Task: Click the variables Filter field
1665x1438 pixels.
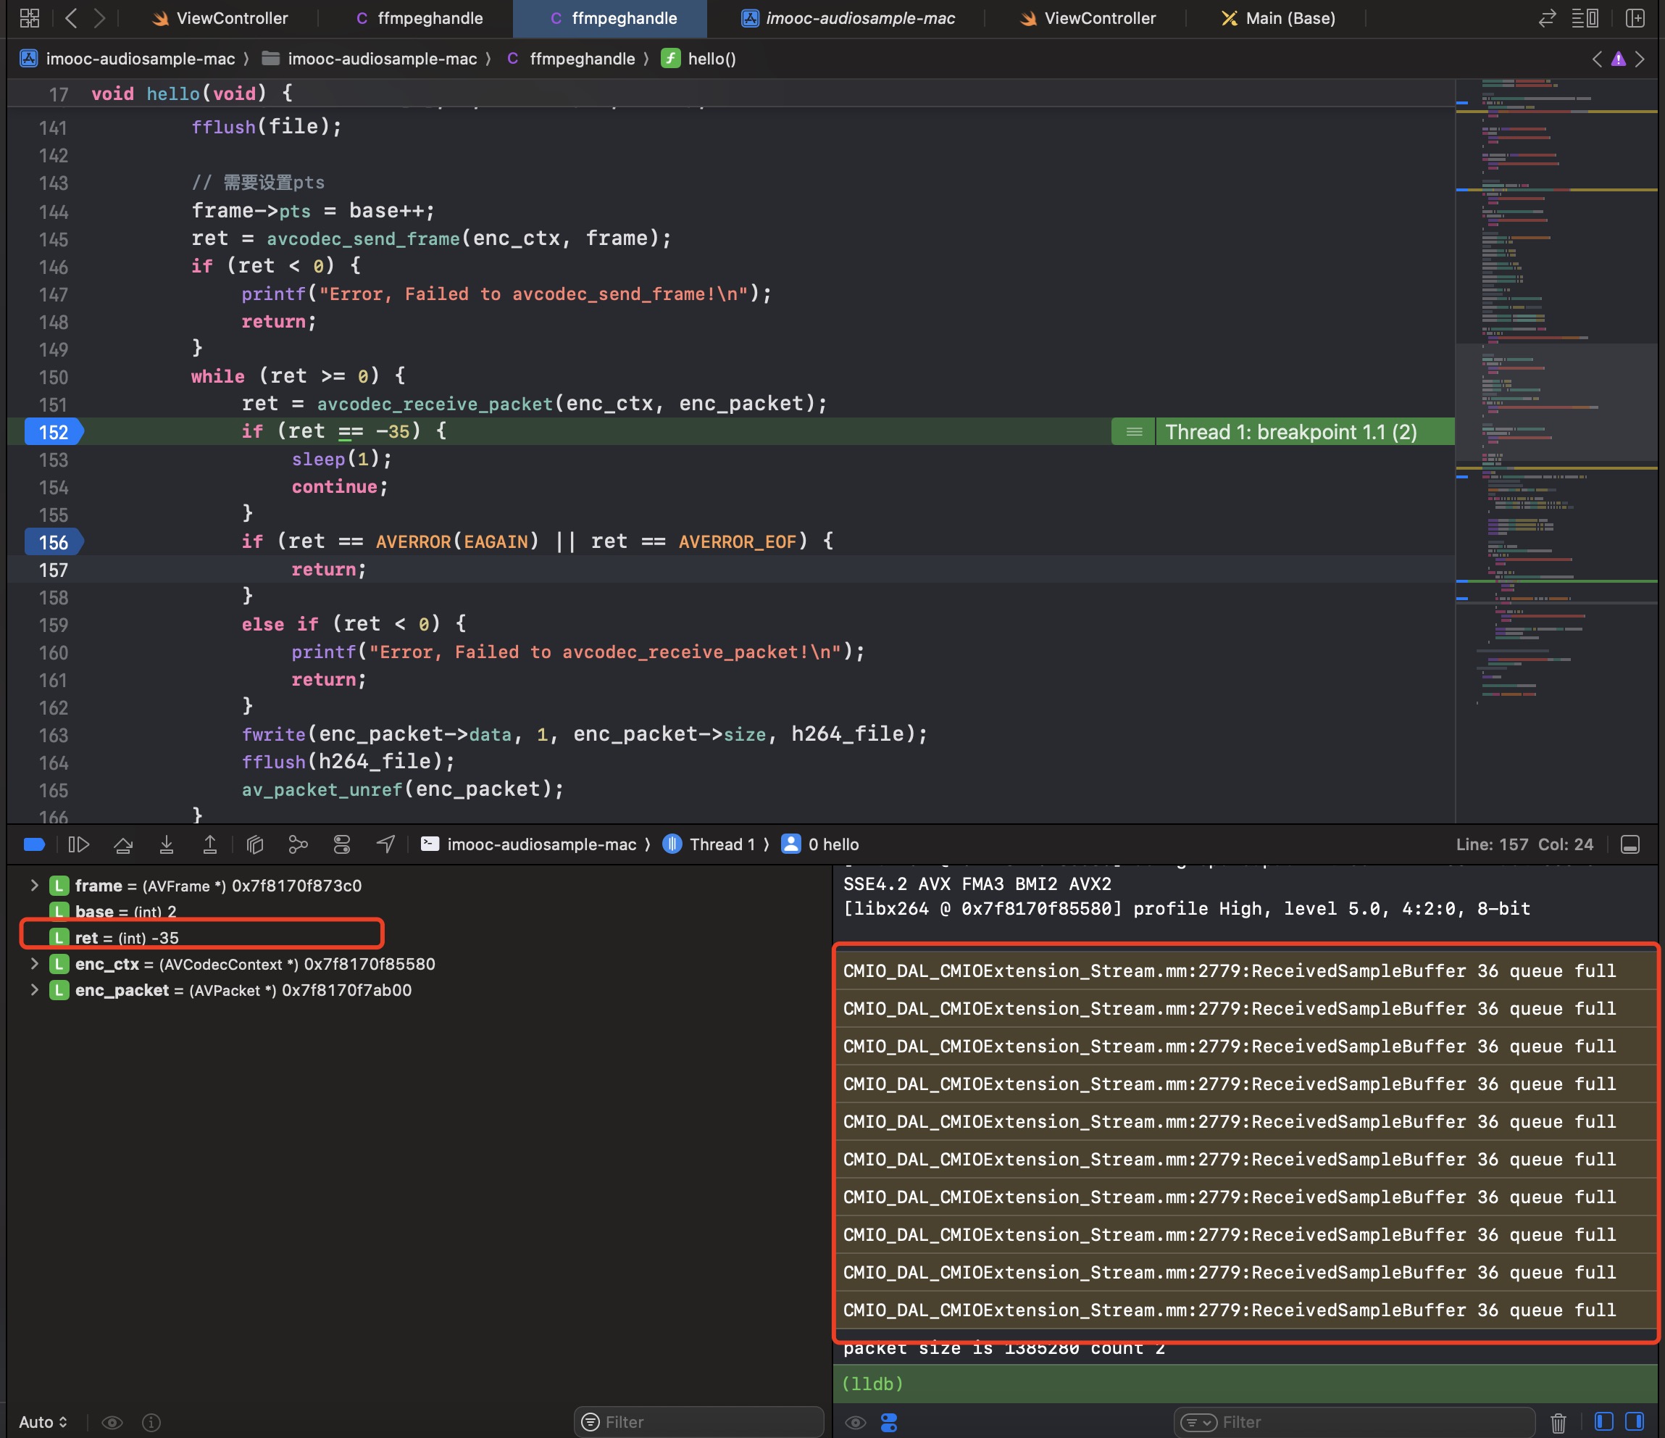Action: [699, 1422]
